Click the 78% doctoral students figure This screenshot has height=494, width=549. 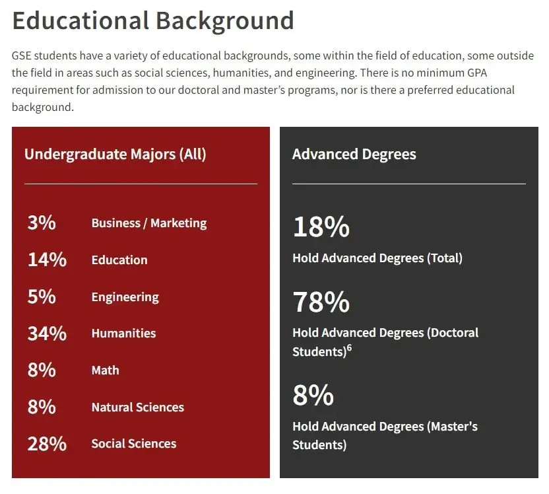tap(321, 302)
